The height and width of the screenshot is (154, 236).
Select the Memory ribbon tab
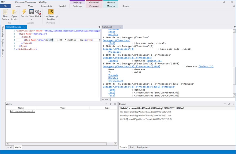[111, 6]
